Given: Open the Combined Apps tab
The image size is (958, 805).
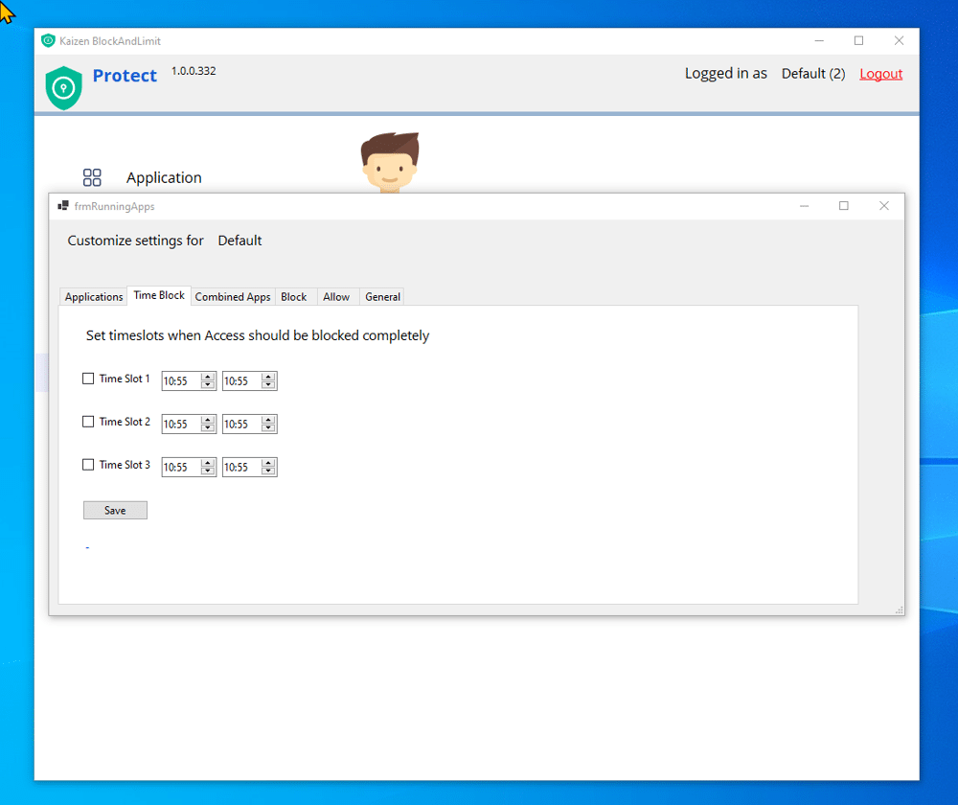Looking at the screenshot, I should (233, 297).
